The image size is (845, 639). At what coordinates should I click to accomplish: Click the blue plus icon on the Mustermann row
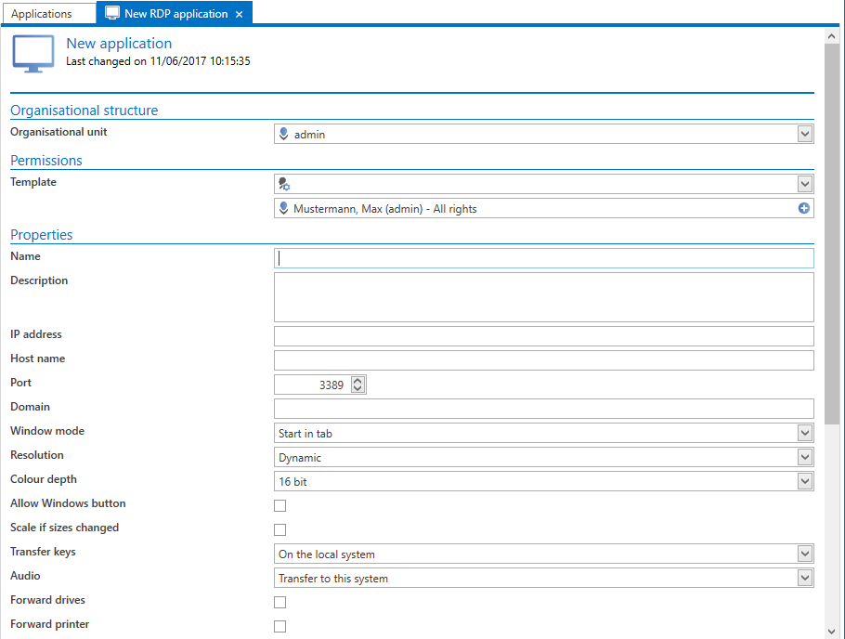click(x=803, y=208)
